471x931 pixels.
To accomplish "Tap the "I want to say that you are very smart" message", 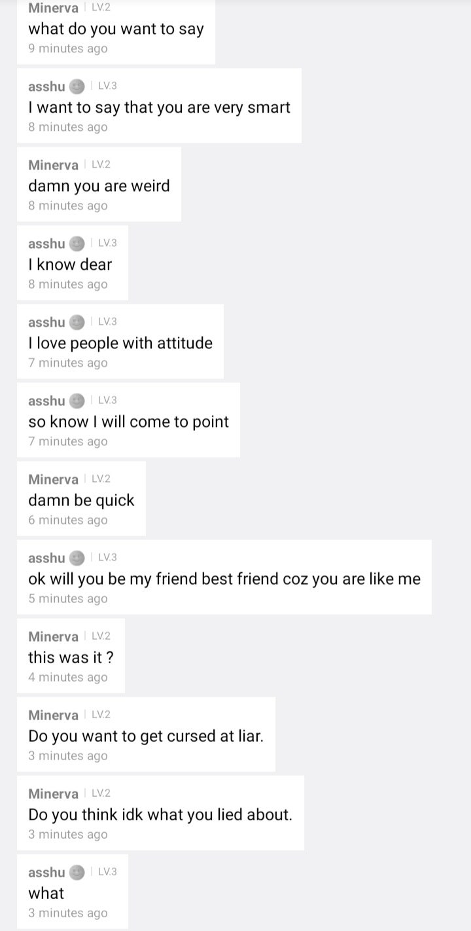I will click(159, 107).
